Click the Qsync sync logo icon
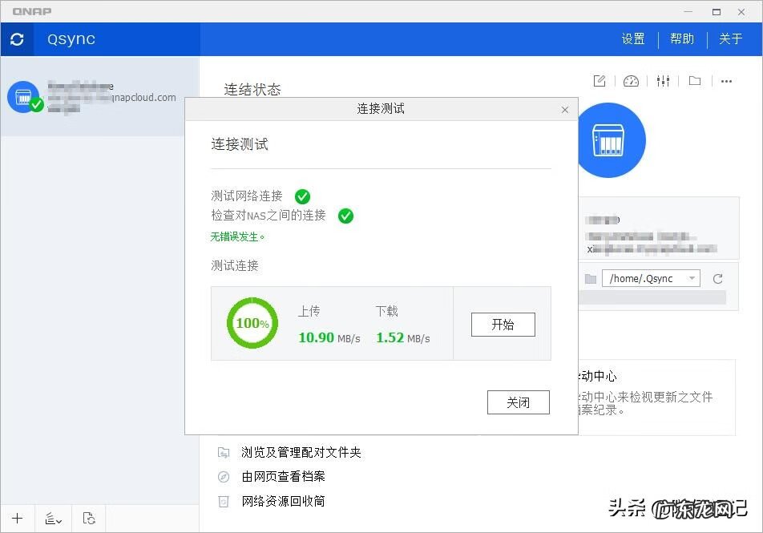 pyautogui.click(x=17, y=39)
